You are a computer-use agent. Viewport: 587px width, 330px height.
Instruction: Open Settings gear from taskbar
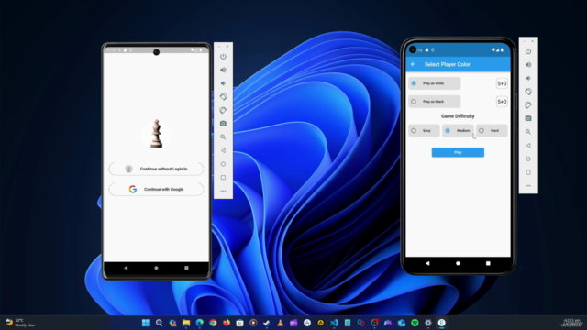point(428,323)
